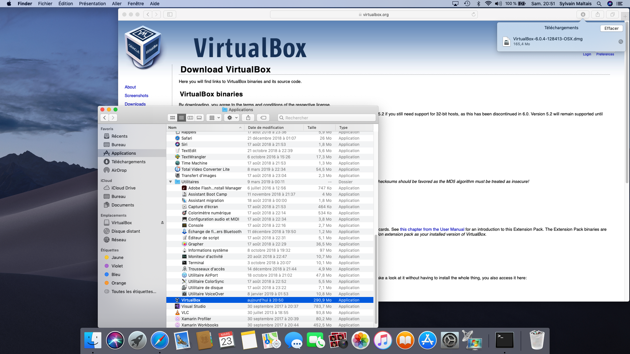Show the VirtualBox download in Finder (magnifier icon)
Screen dimensions: 630x354
pos(620,42)
